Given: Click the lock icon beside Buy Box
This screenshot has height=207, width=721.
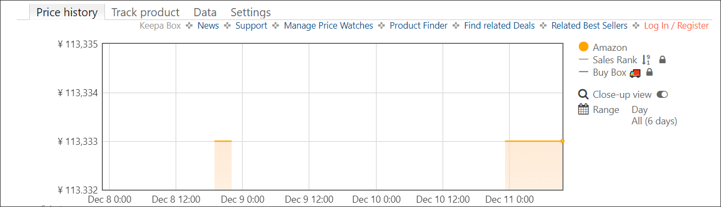Looking at the screenshot, I should [x=650, y=72].
